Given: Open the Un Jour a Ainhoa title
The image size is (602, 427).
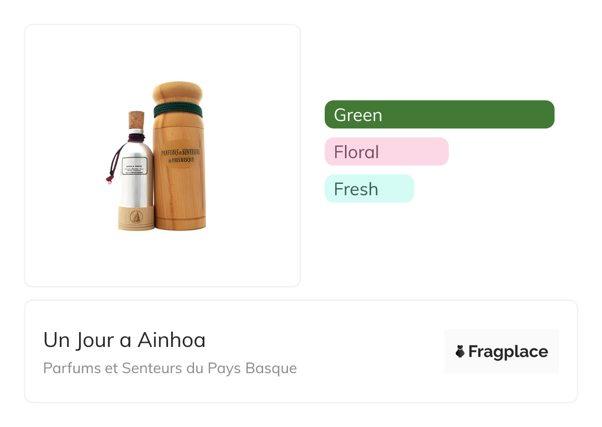Looking at the screenshot, I should pos(125,340).
